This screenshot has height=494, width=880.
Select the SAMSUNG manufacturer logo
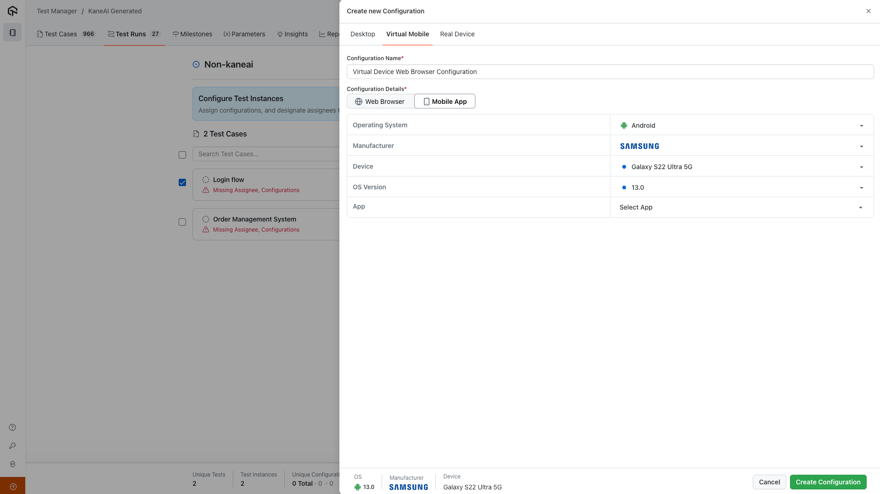(x=639, y=146)
